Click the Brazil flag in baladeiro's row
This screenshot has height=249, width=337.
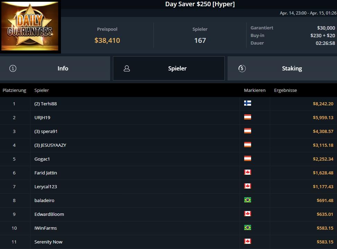click(x=247, y=200)
